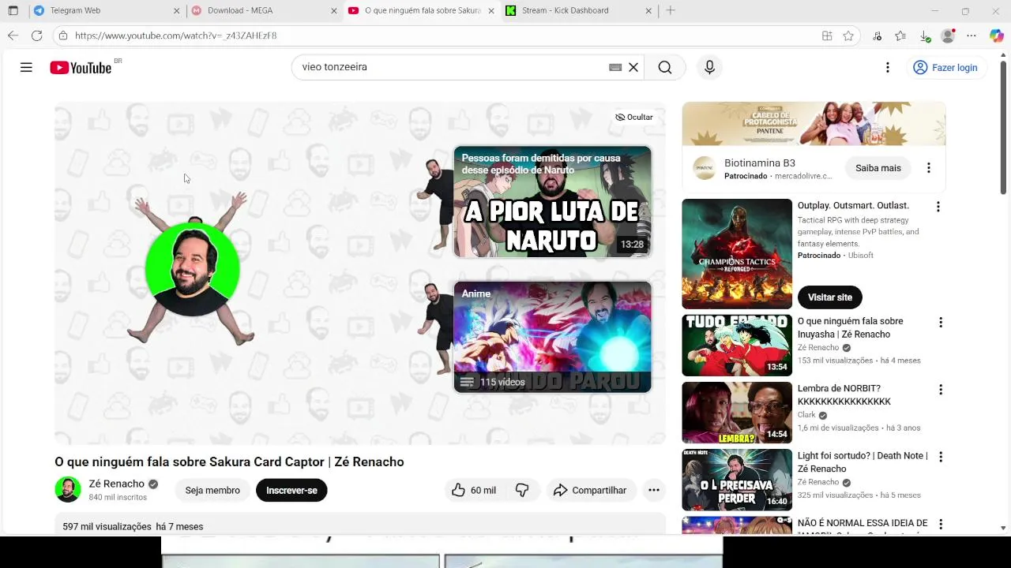Screen dimensions: 1011x568
Task: Start voice search with microphone
Action: [x=709, y=68]
